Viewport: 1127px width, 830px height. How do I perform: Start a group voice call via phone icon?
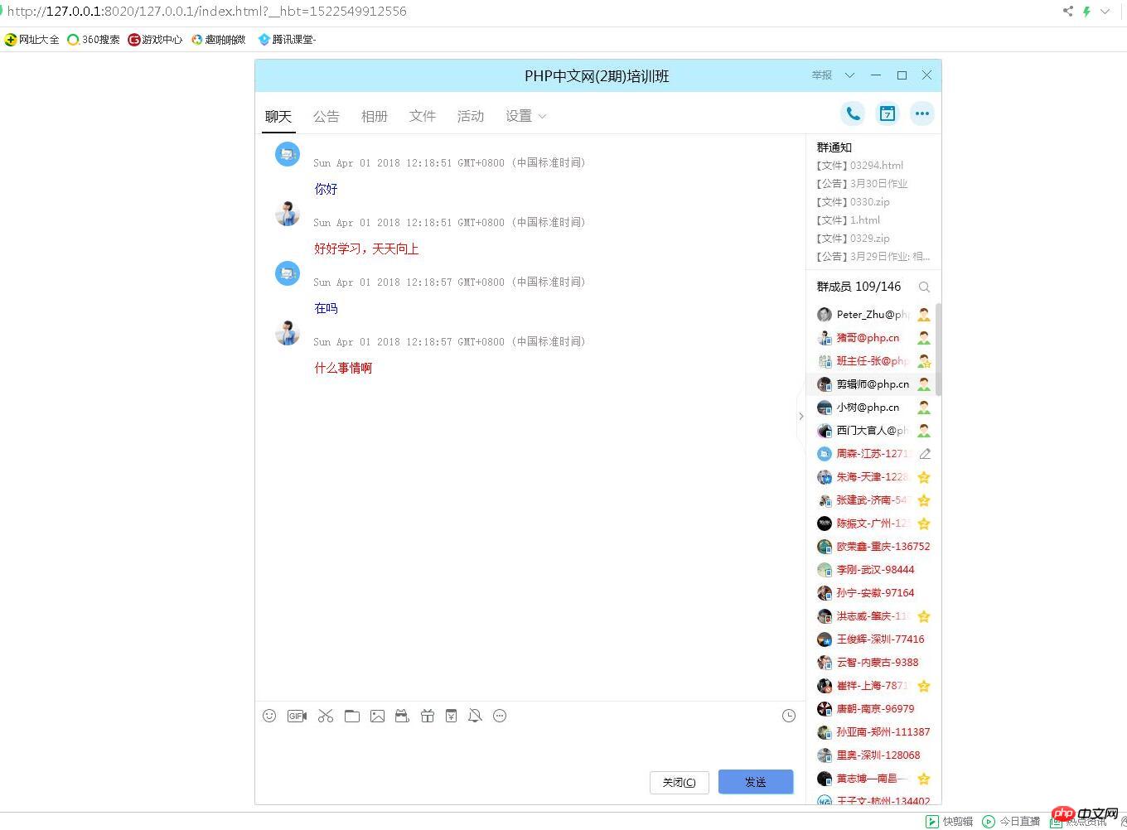coord(853,113)
